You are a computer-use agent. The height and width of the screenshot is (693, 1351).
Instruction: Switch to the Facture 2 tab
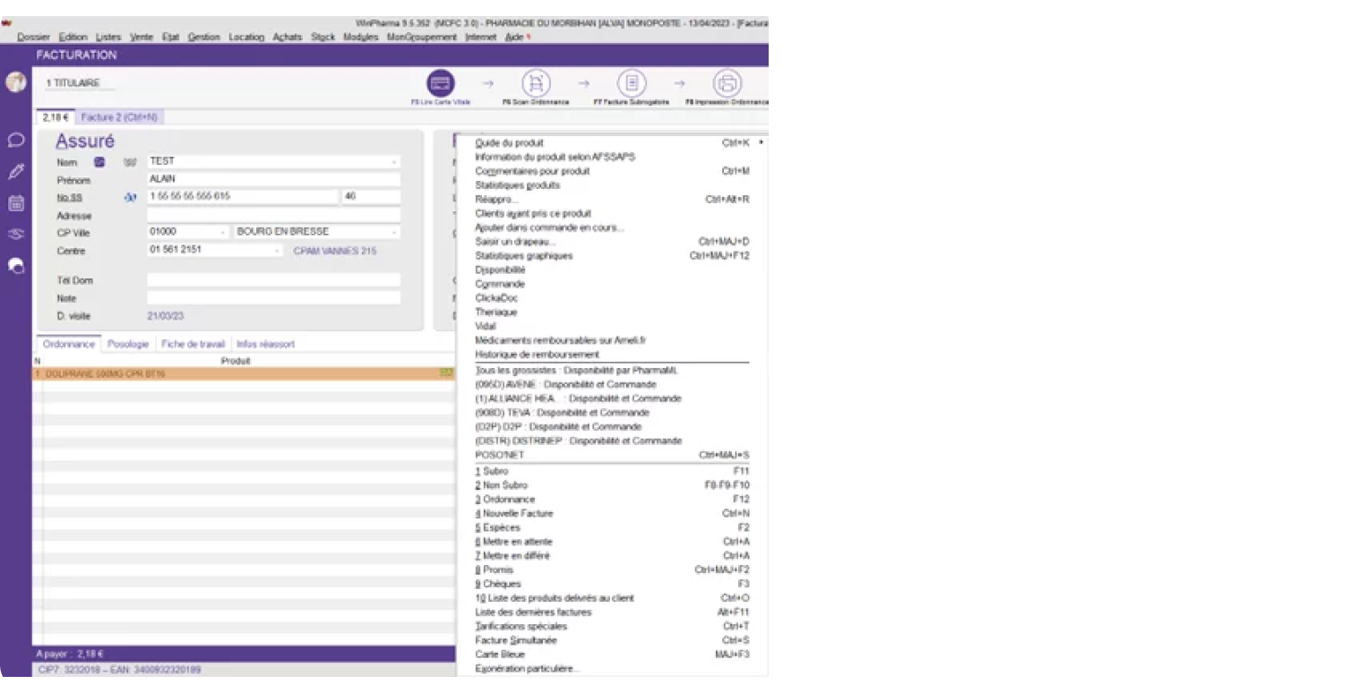(x=119, y=117)
